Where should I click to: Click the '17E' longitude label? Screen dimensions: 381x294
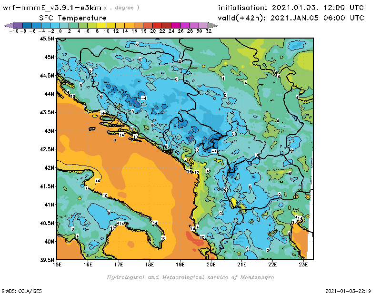pyautogui.click(x=119, y=265)
